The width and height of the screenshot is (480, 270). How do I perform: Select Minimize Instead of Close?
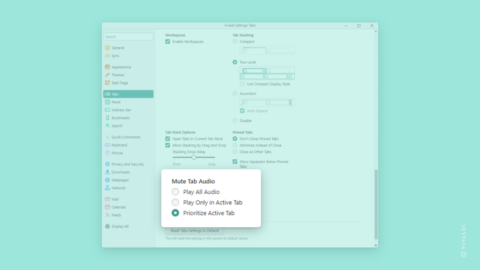(235, 145)
